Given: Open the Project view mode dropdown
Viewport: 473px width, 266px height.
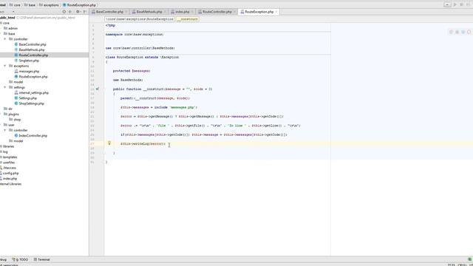Looking at the screenshot, I should (x=13, y=12).
